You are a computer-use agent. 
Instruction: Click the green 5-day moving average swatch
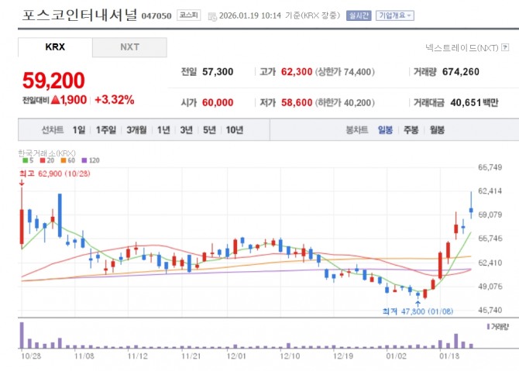click(x=25, y=160)
